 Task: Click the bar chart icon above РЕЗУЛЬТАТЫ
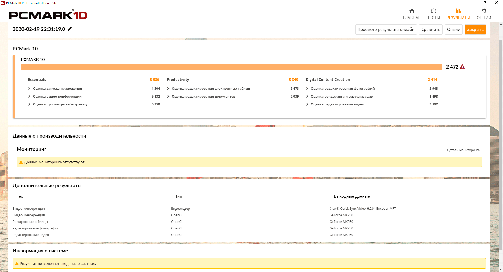[x=458, y=11]
